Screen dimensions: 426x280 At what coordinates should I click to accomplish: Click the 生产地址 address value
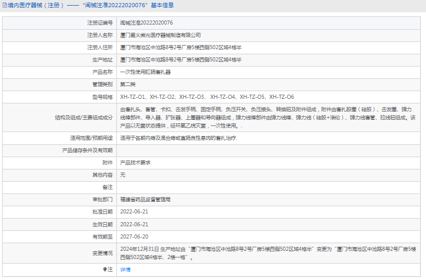point(180,60)
